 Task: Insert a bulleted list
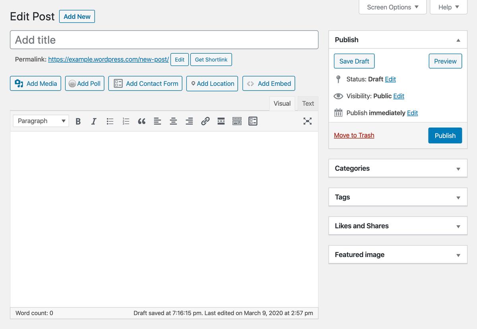(110, 121)
